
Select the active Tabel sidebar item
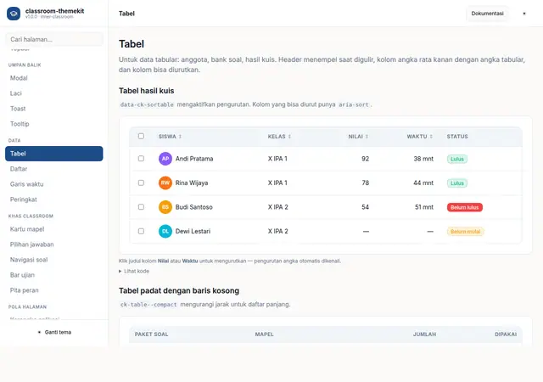(x=54, y=154)
